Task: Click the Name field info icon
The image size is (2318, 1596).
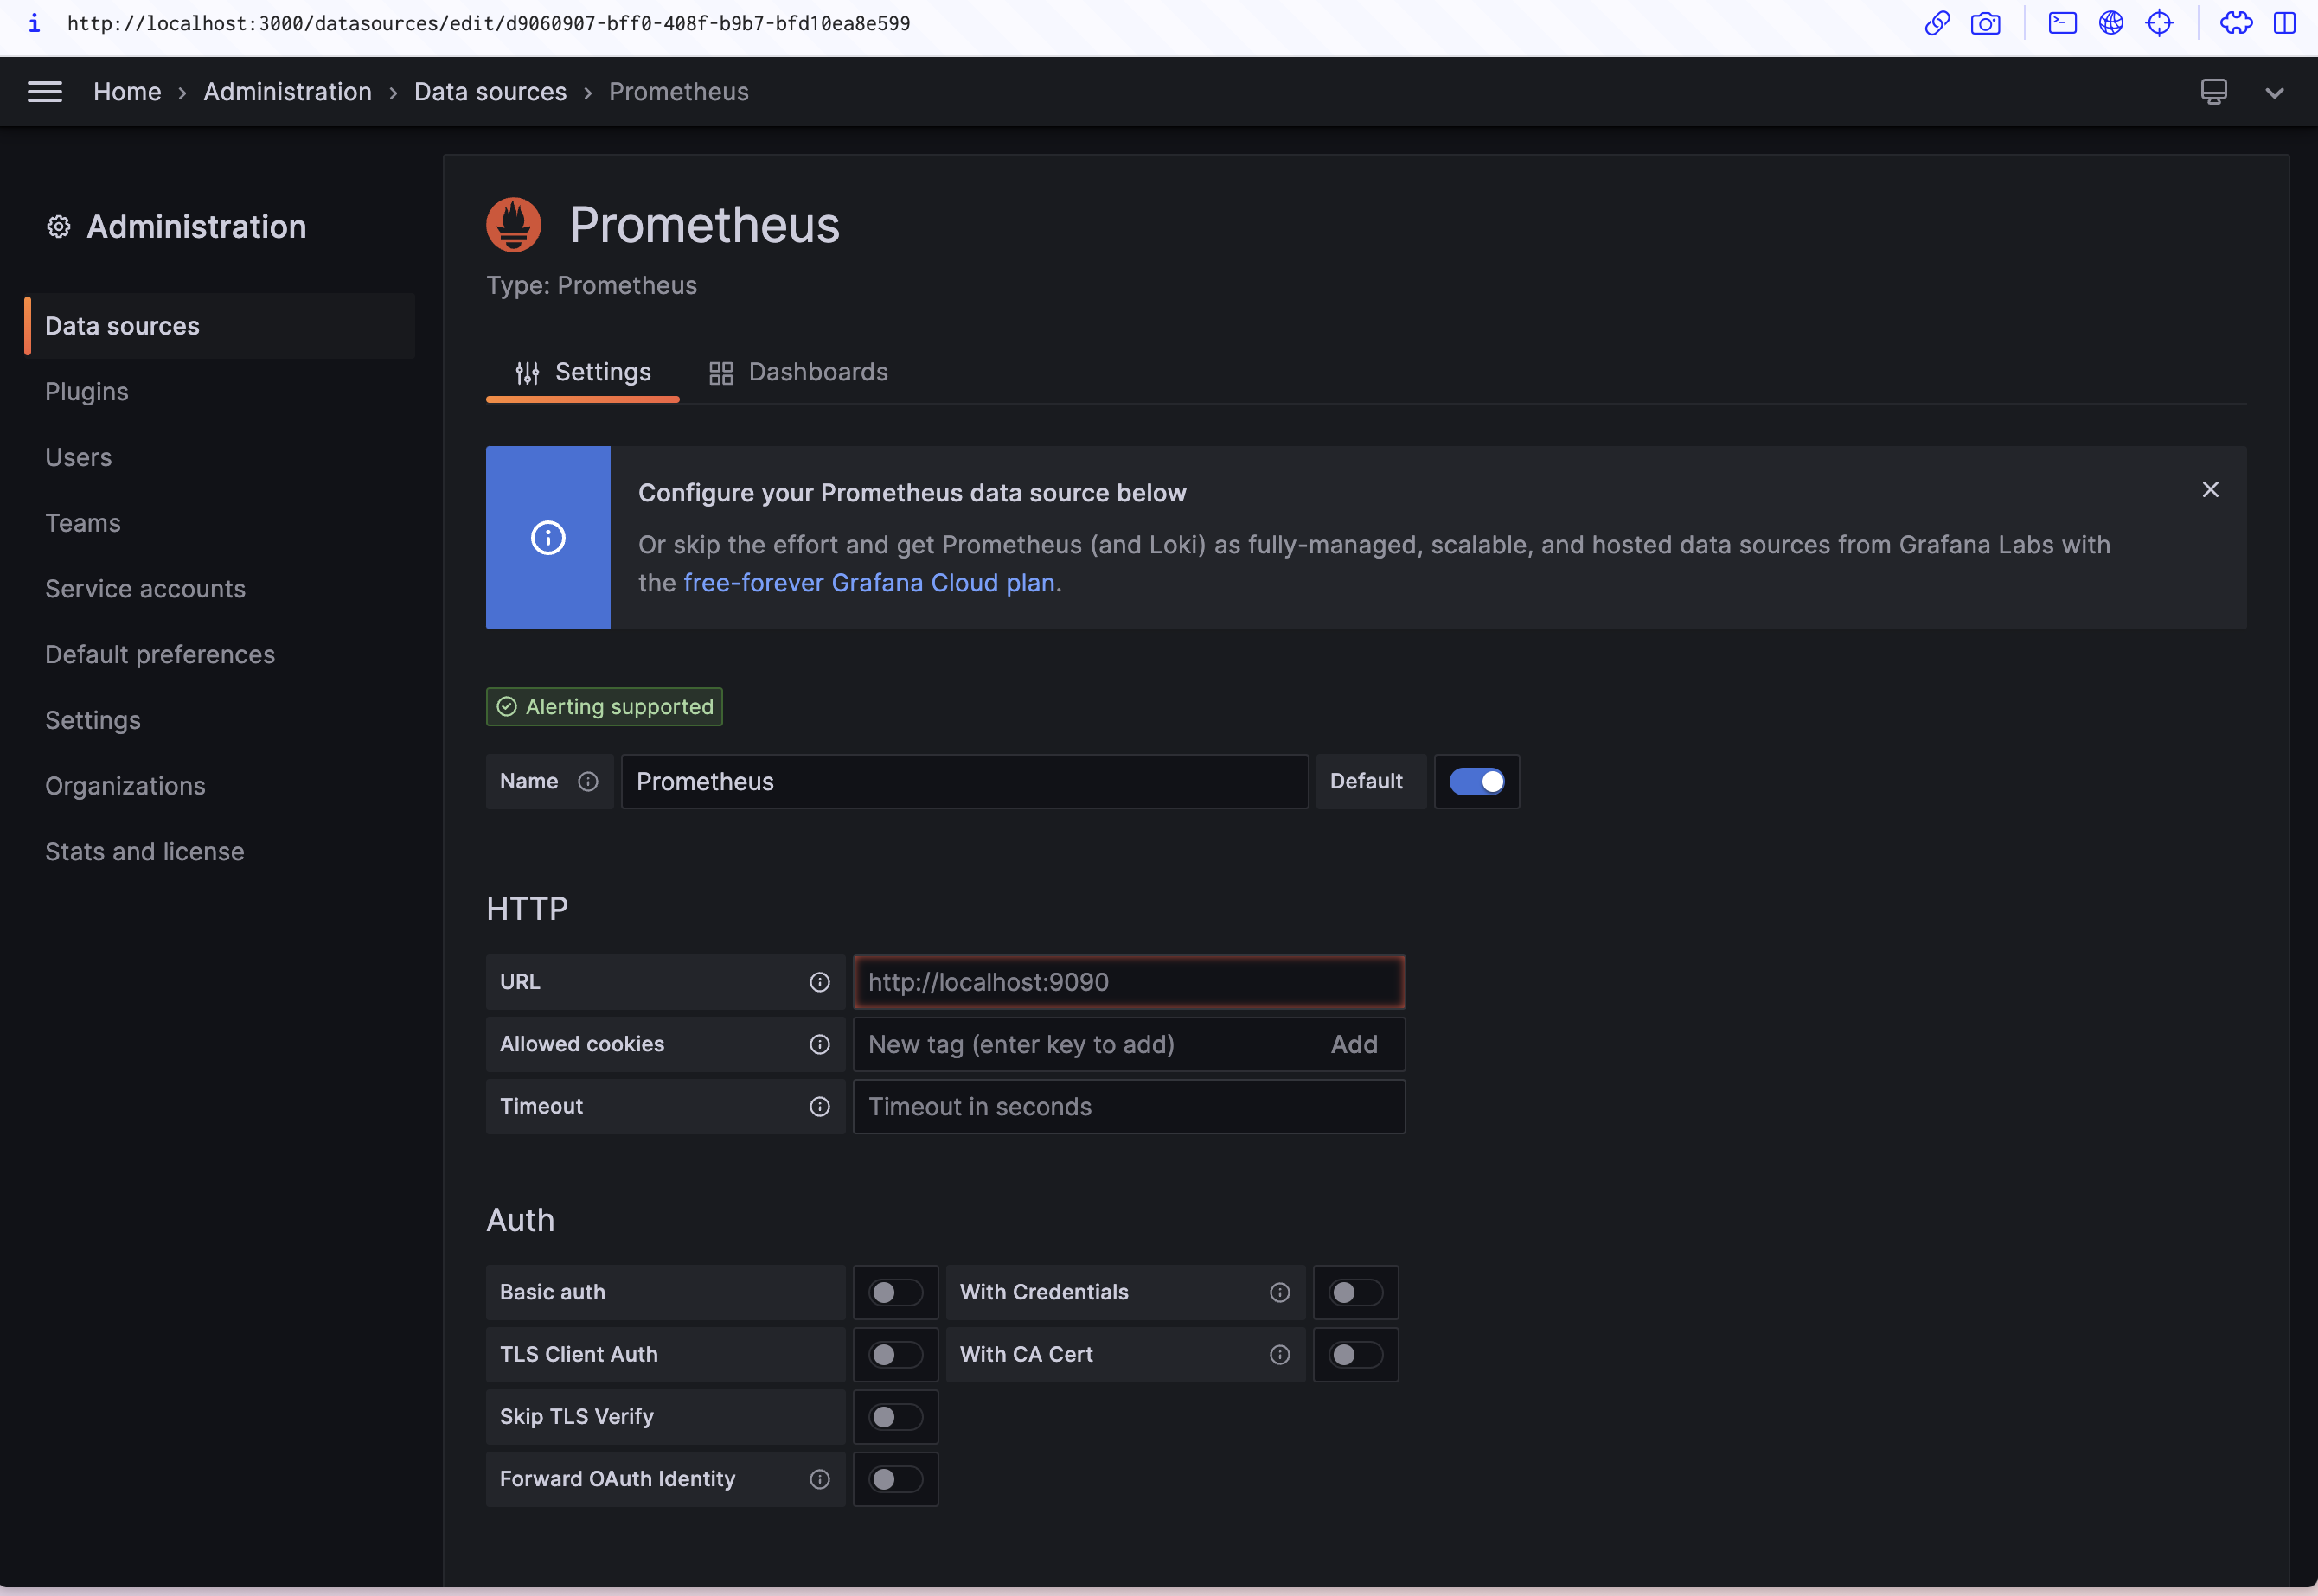Action: click(x=589, y=781)
